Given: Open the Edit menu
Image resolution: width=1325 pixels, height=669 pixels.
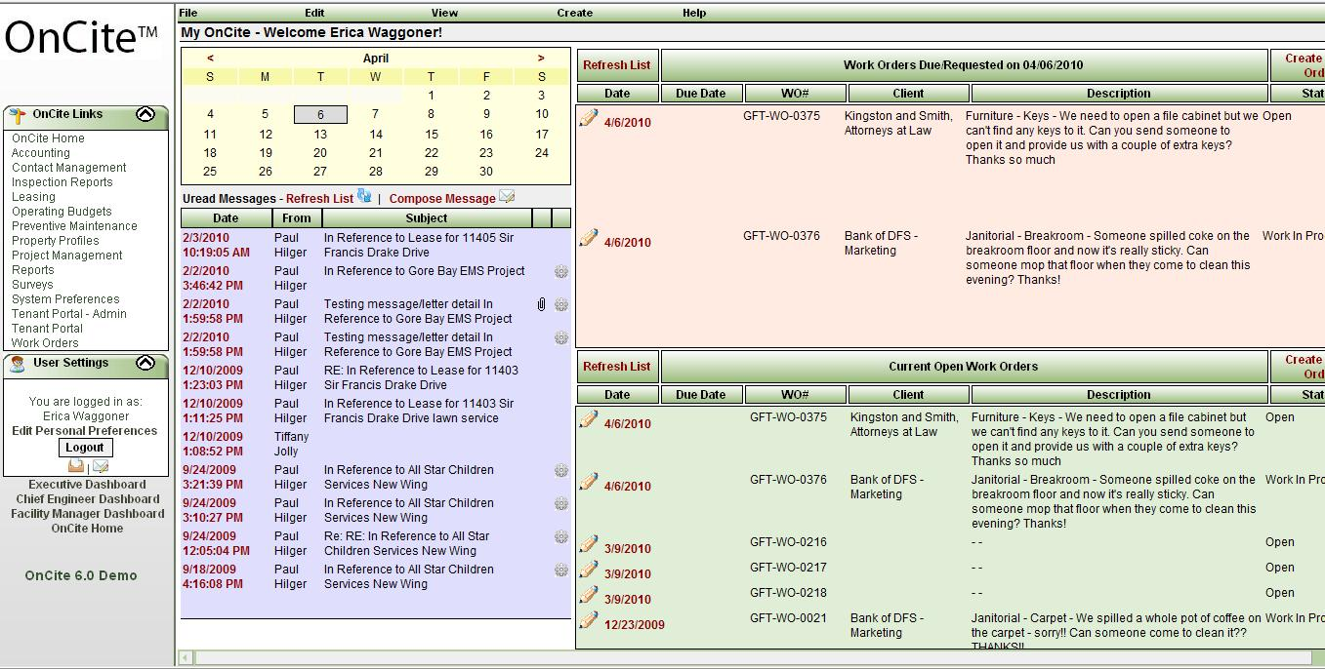Looking at the screenshot, I should click(x=314, y=13).
